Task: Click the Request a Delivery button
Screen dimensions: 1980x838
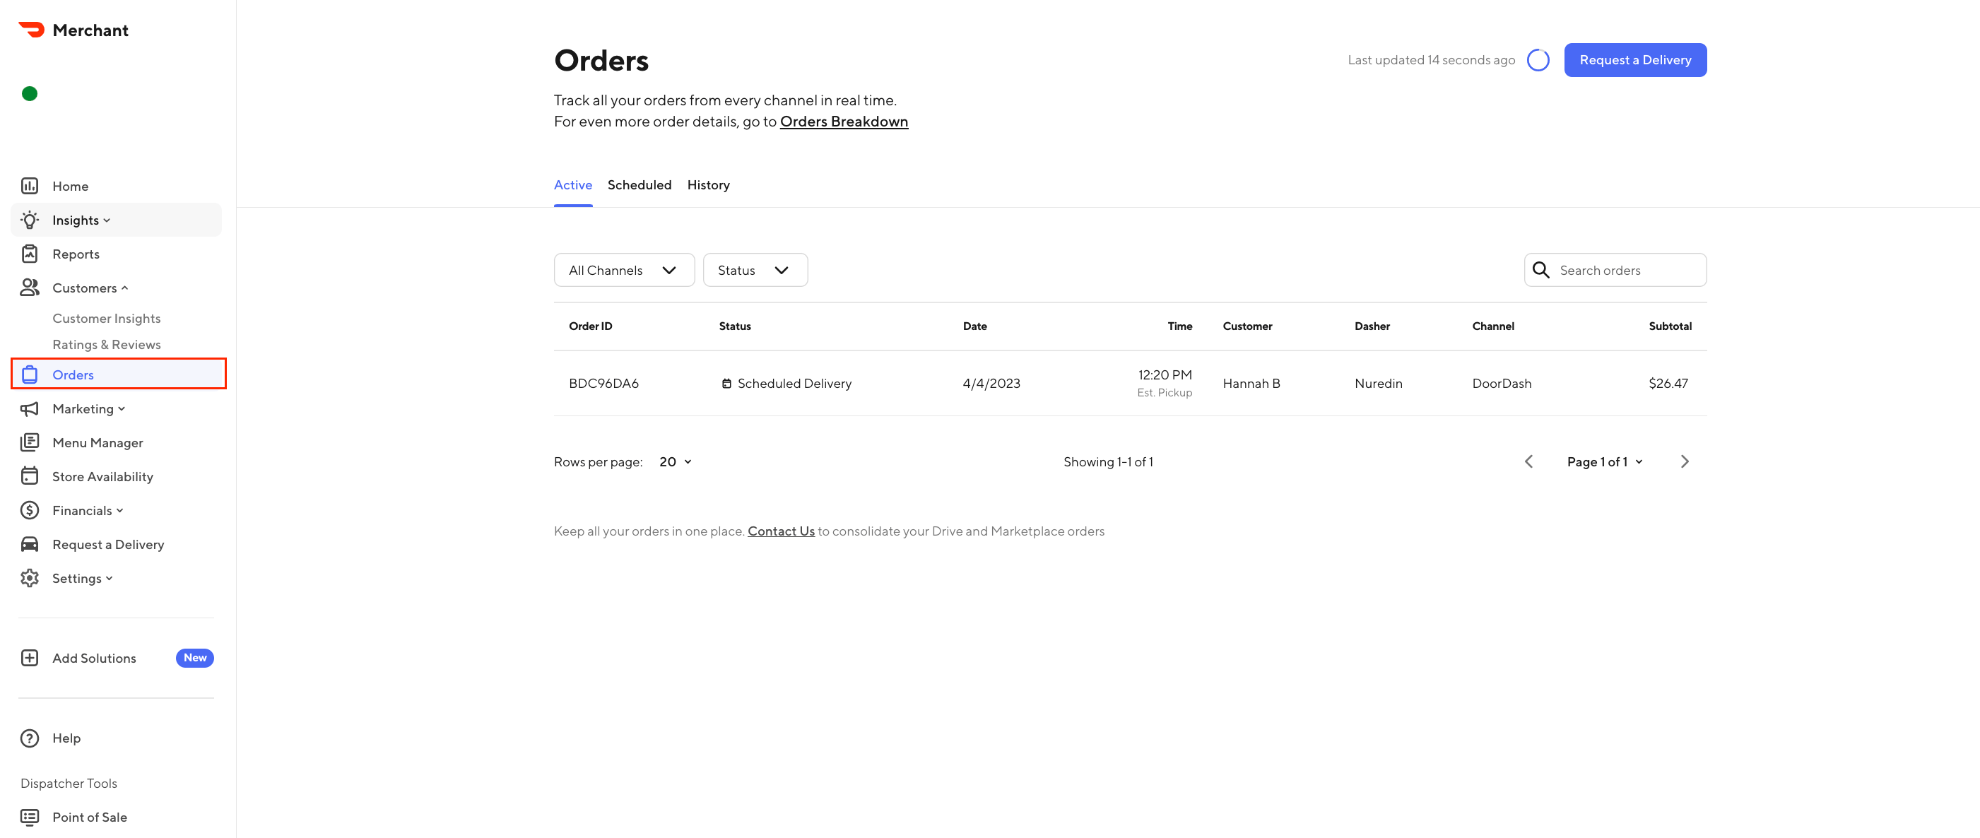Action: tap(1635, 59)
